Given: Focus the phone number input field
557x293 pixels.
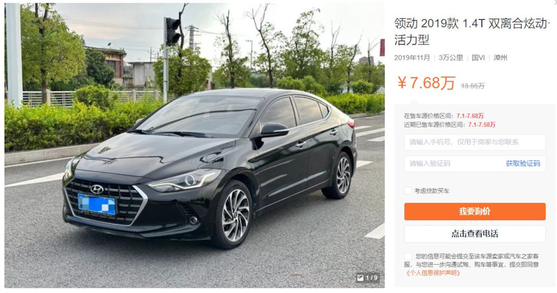Looking at the screenshot, I should pos(475,142).
